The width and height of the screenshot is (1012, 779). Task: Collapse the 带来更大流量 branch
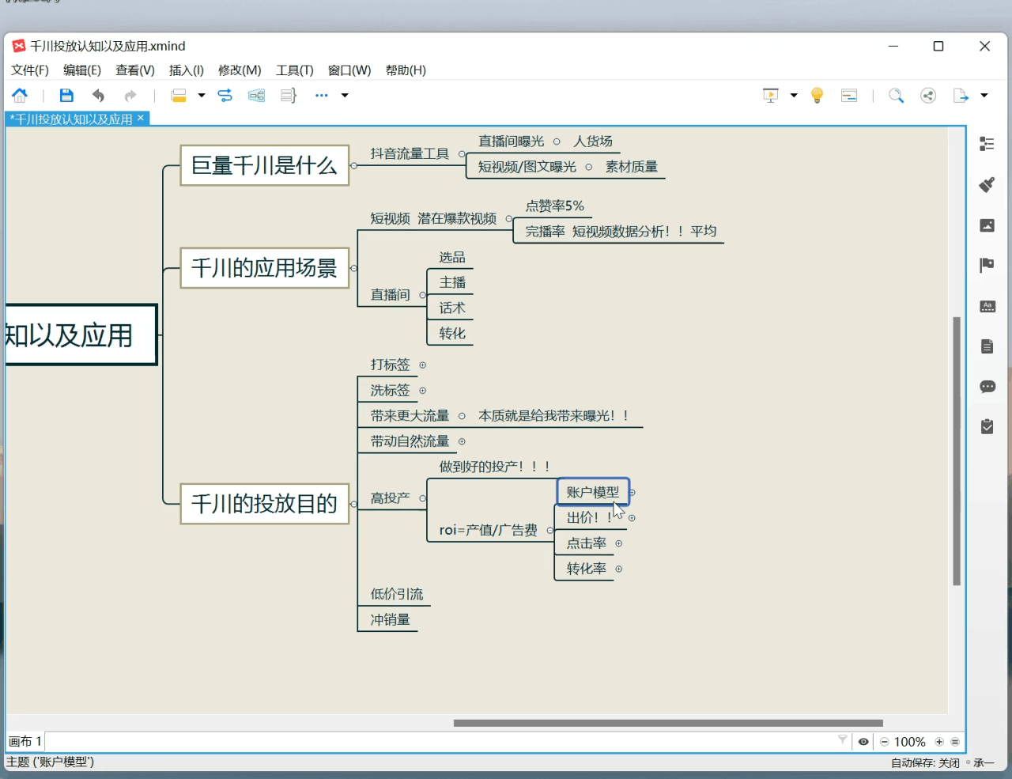462,416
